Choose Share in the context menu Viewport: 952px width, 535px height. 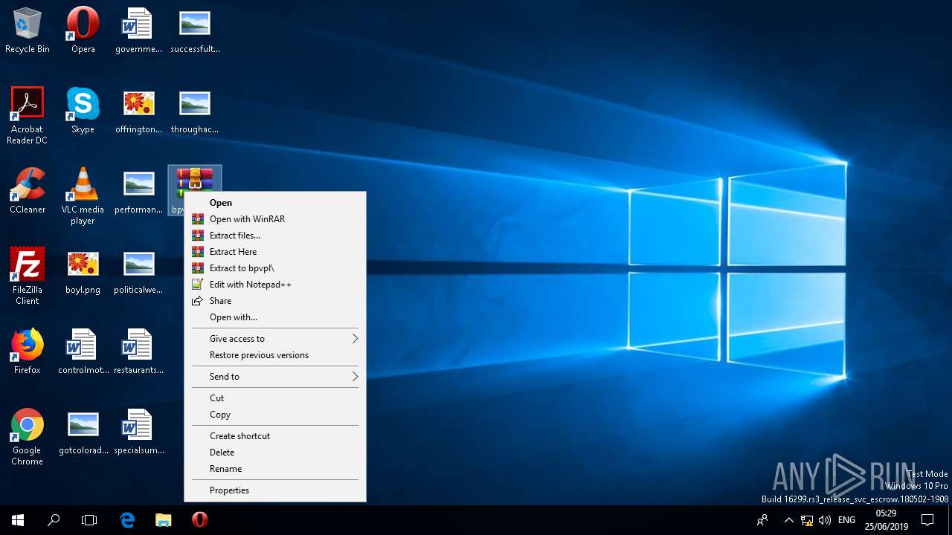pos(275,301)
